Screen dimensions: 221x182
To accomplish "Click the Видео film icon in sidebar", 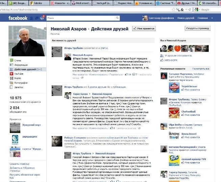I will 11,78.
